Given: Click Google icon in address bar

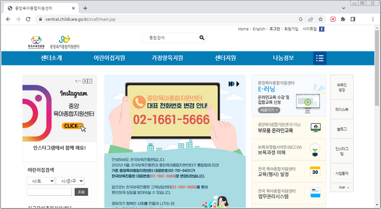Looking at the screenshot, I should [300, 19].
